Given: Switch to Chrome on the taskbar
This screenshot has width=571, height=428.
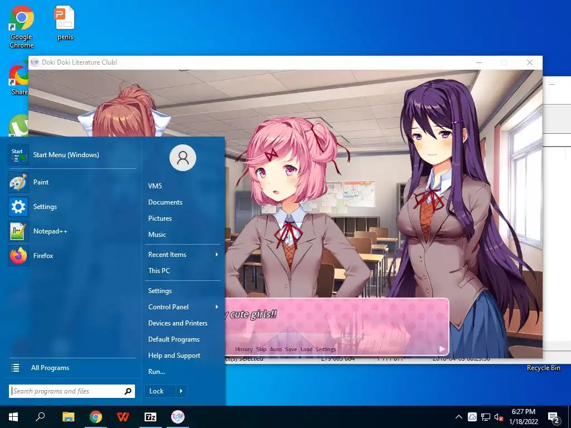Looking at the screenshot, I should tap(96, 417).
